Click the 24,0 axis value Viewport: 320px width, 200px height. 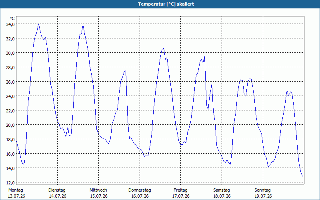(x=10, y=96)
